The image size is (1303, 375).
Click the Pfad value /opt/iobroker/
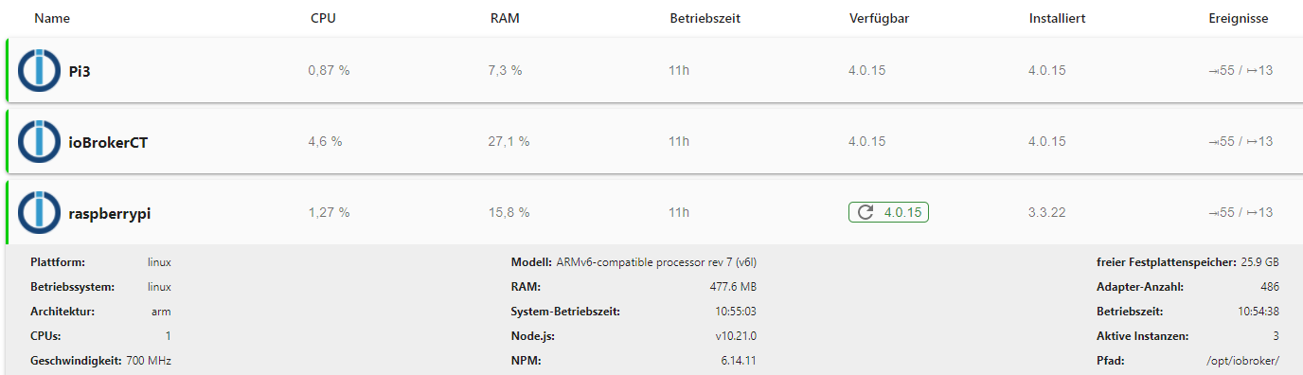pyautogui.click(x=1242, y=360)
